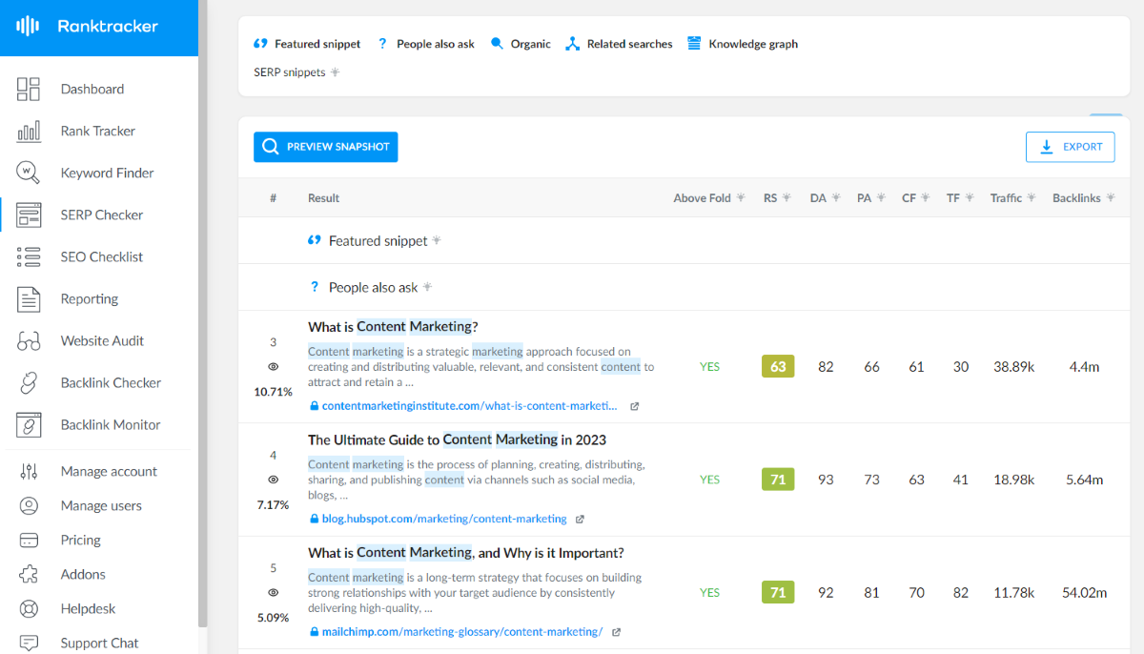Open the Rank Tracker bar chart icon
Screen dimensions: 1144x654
point(29,132)
